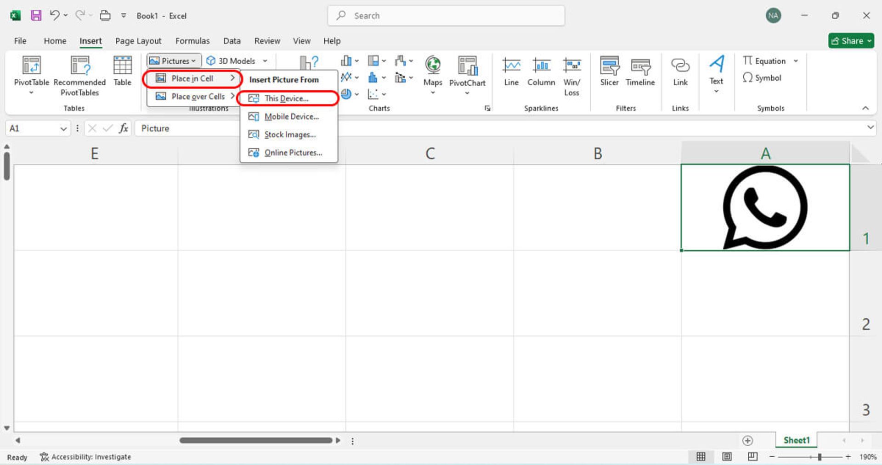Click the new sheet plus icon

click(747, 440)
